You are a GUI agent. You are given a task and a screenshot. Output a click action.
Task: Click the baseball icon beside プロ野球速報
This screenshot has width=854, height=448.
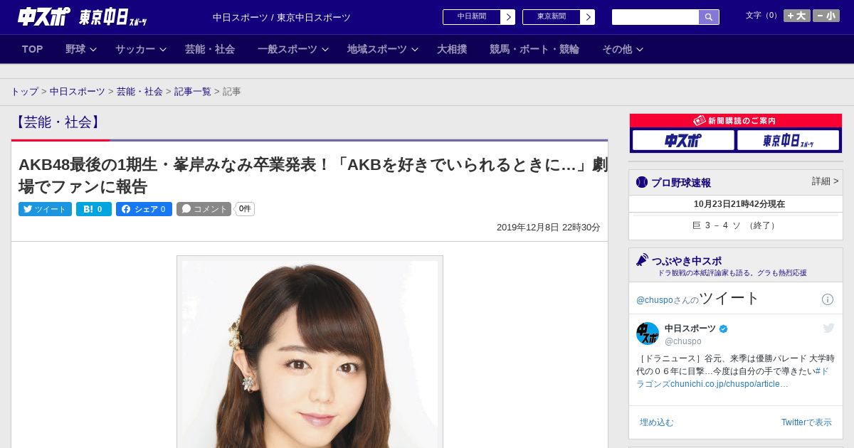[x=642, y=182]
